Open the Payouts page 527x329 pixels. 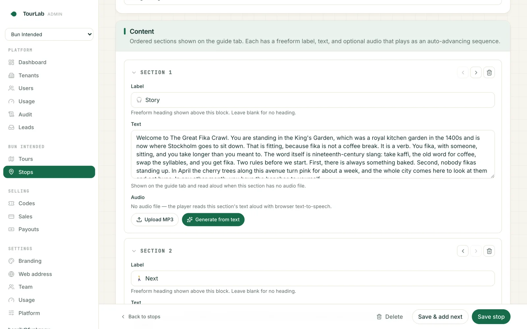(49, 229)
